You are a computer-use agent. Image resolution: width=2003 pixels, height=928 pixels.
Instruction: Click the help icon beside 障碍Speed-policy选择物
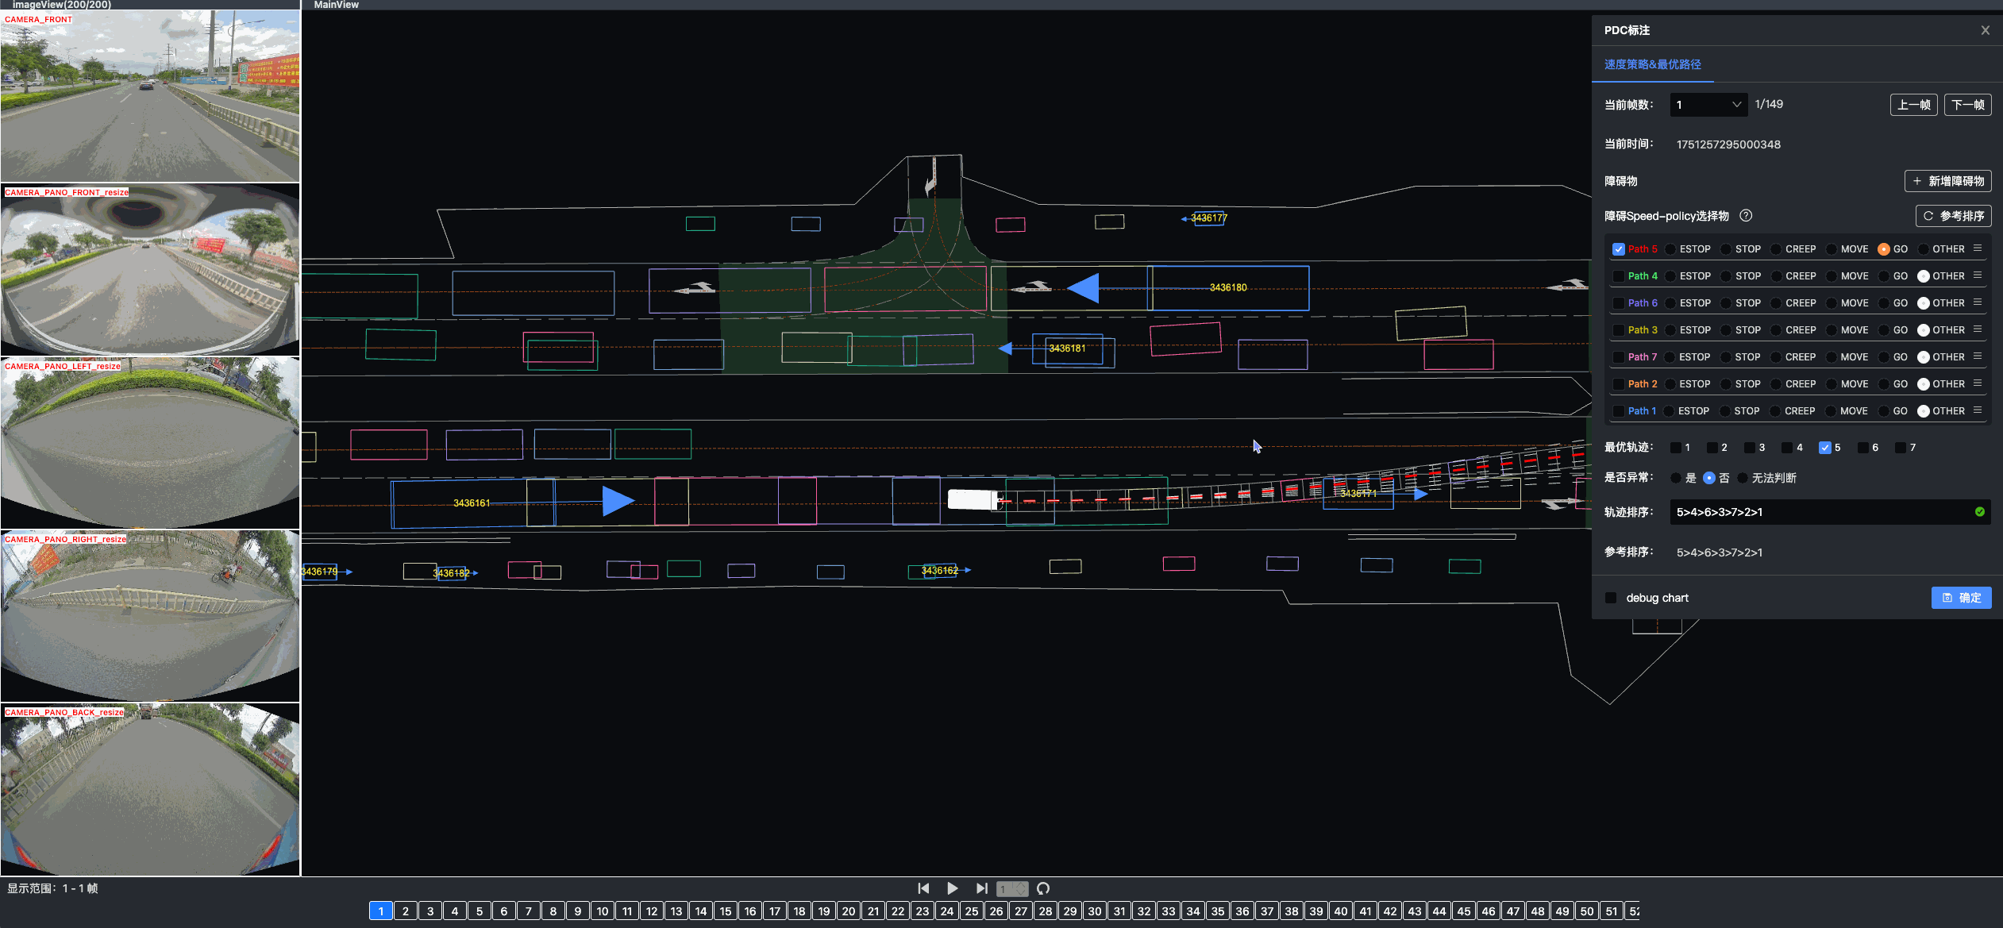tap(1746, 216)
